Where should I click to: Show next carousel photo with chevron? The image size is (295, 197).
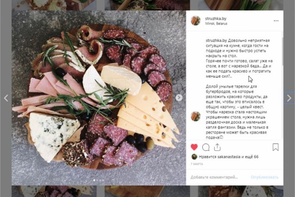click(x=179, y=98)
